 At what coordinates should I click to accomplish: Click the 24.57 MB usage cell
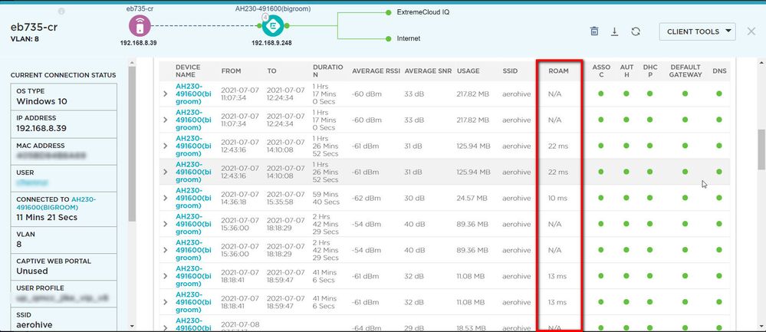[x=472, y=198]
